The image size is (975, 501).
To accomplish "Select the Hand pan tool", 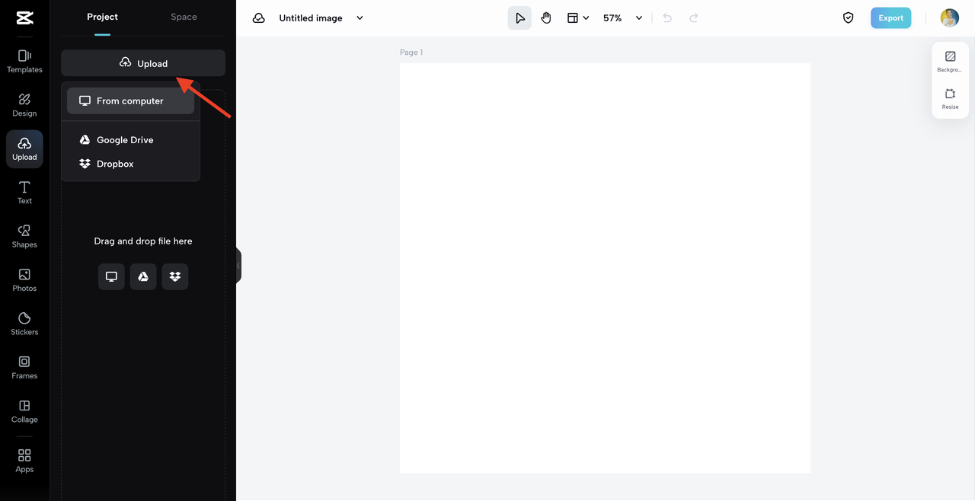I will pyautogui.click(x=546, y=18).
